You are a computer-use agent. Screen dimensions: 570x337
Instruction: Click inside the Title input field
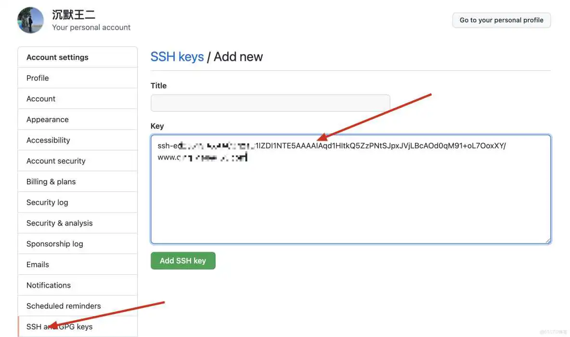[x=270, y=103]
